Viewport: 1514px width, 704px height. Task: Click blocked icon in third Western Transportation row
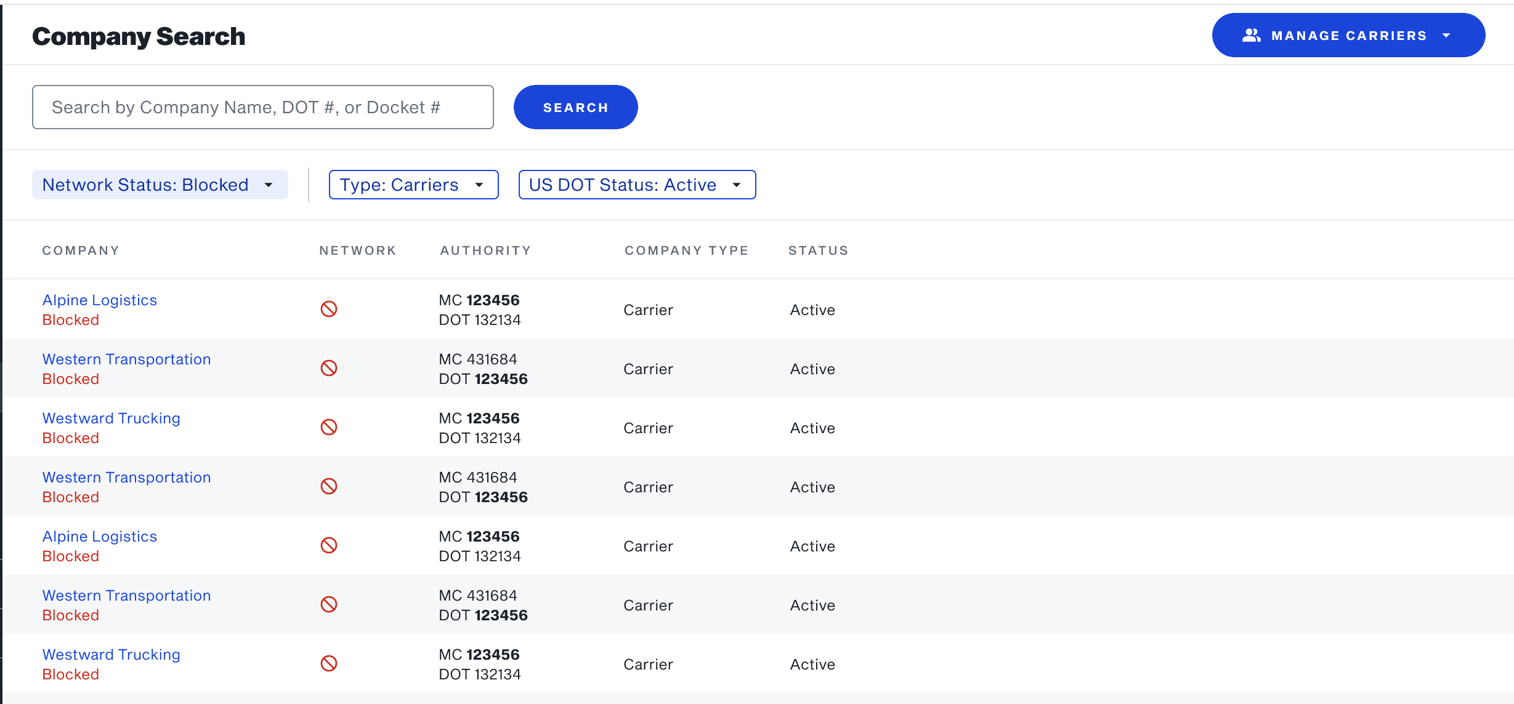pos(329,604)
